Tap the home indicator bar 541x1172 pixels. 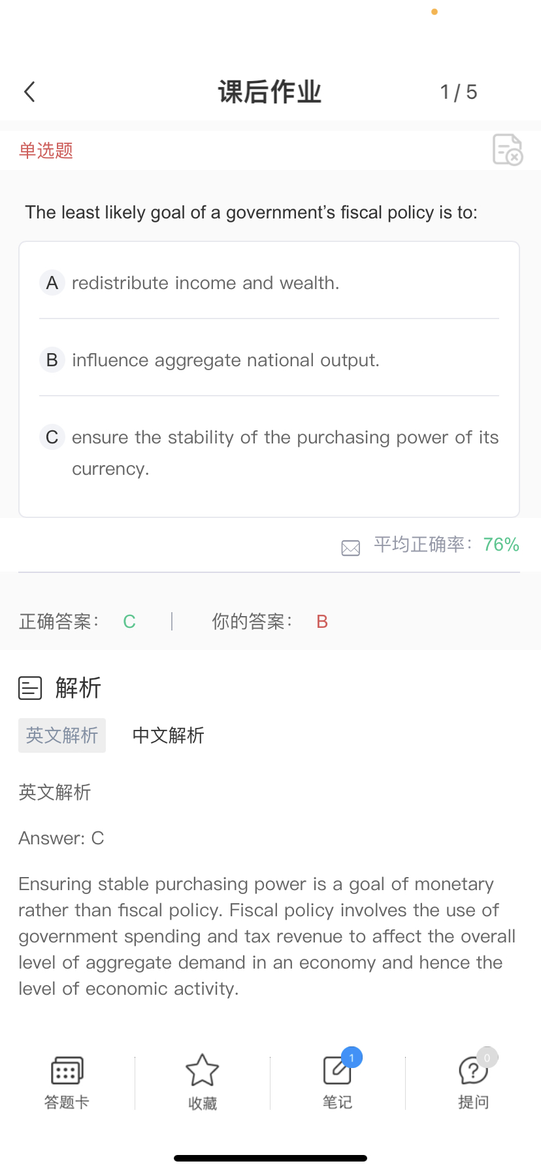click(x=270, y=1158)
